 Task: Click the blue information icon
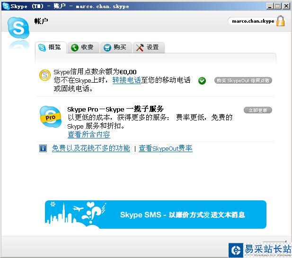(43, 148)
